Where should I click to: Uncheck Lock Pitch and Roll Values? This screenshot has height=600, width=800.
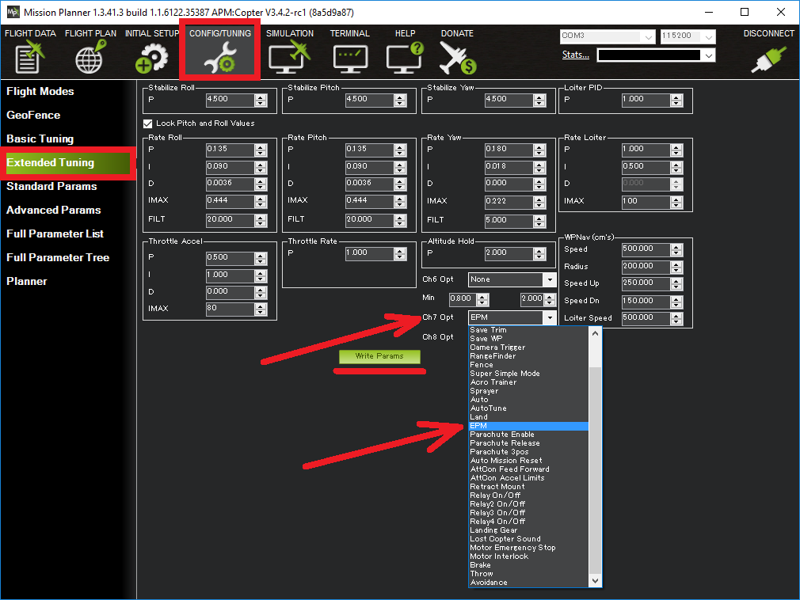click(x=147, y=123)
